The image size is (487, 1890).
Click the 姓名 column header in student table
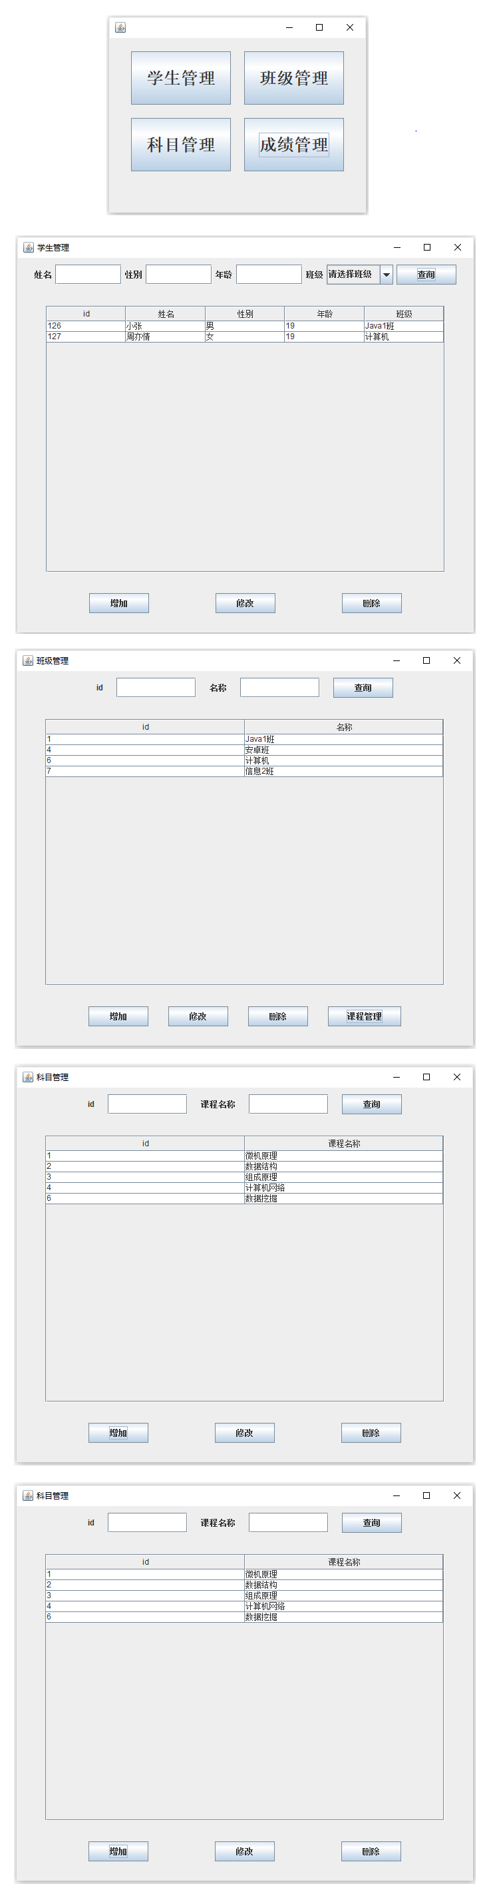(166, 314)
